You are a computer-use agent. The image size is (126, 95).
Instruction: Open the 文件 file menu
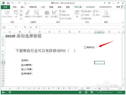pyautogui.click(x=5, y=7)
